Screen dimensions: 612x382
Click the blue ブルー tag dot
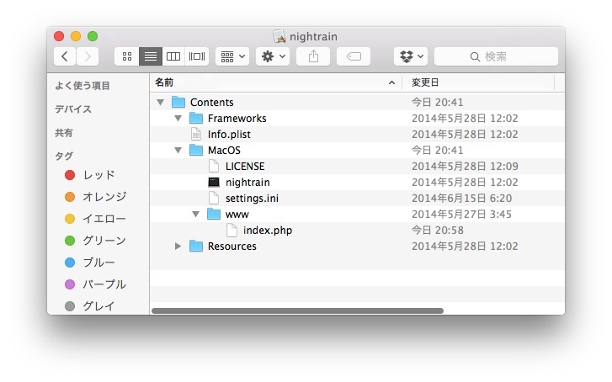pos(70,263)
